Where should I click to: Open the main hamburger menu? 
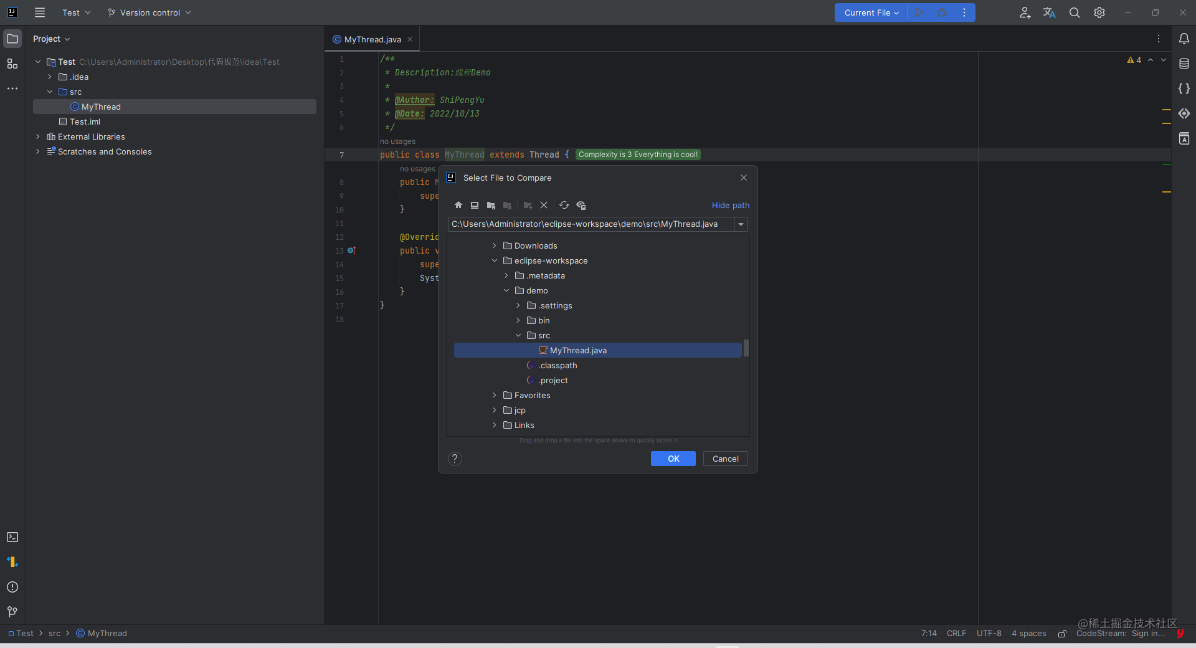40,12
